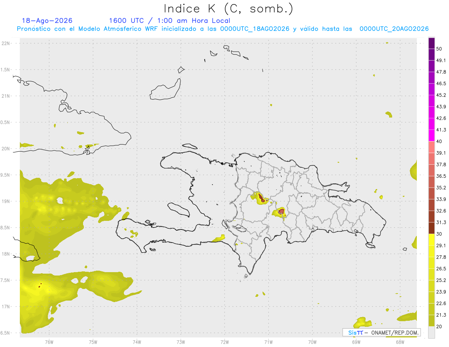This screenshot has height=347, width=449.
Task: Click the "70W" longitude label
Action: point(312,342)
